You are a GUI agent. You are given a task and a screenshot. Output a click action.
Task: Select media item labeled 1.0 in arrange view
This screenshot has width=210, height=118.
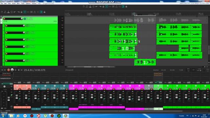(122, 49)
